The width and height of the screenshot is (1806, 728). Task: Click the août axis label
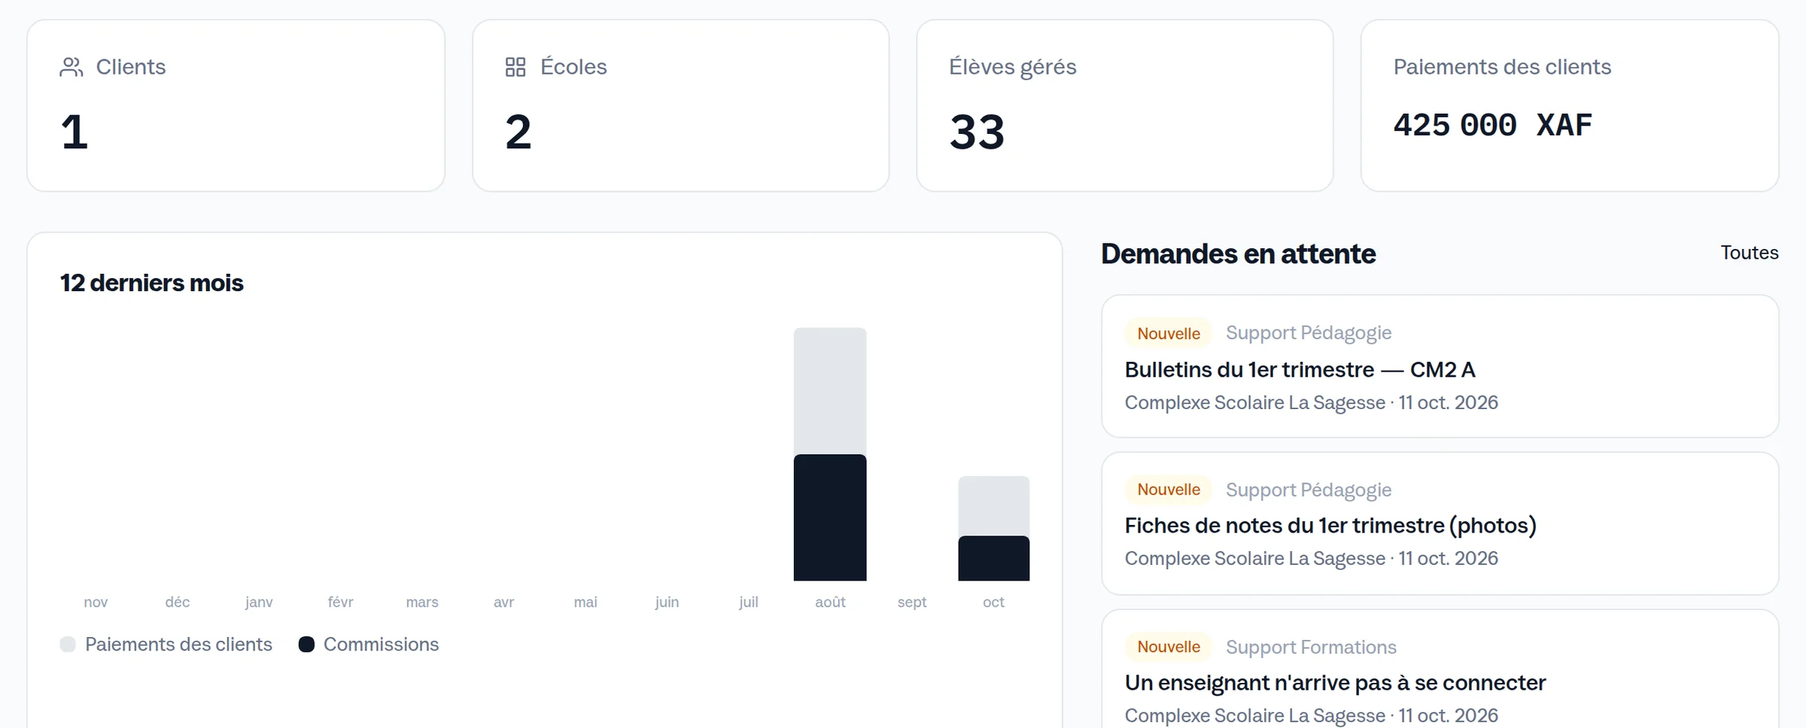(830, 602)
